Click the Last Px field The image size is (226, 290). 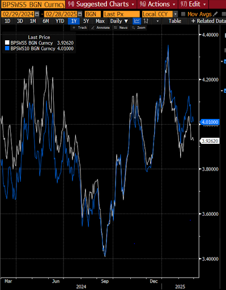pos(121,14)
